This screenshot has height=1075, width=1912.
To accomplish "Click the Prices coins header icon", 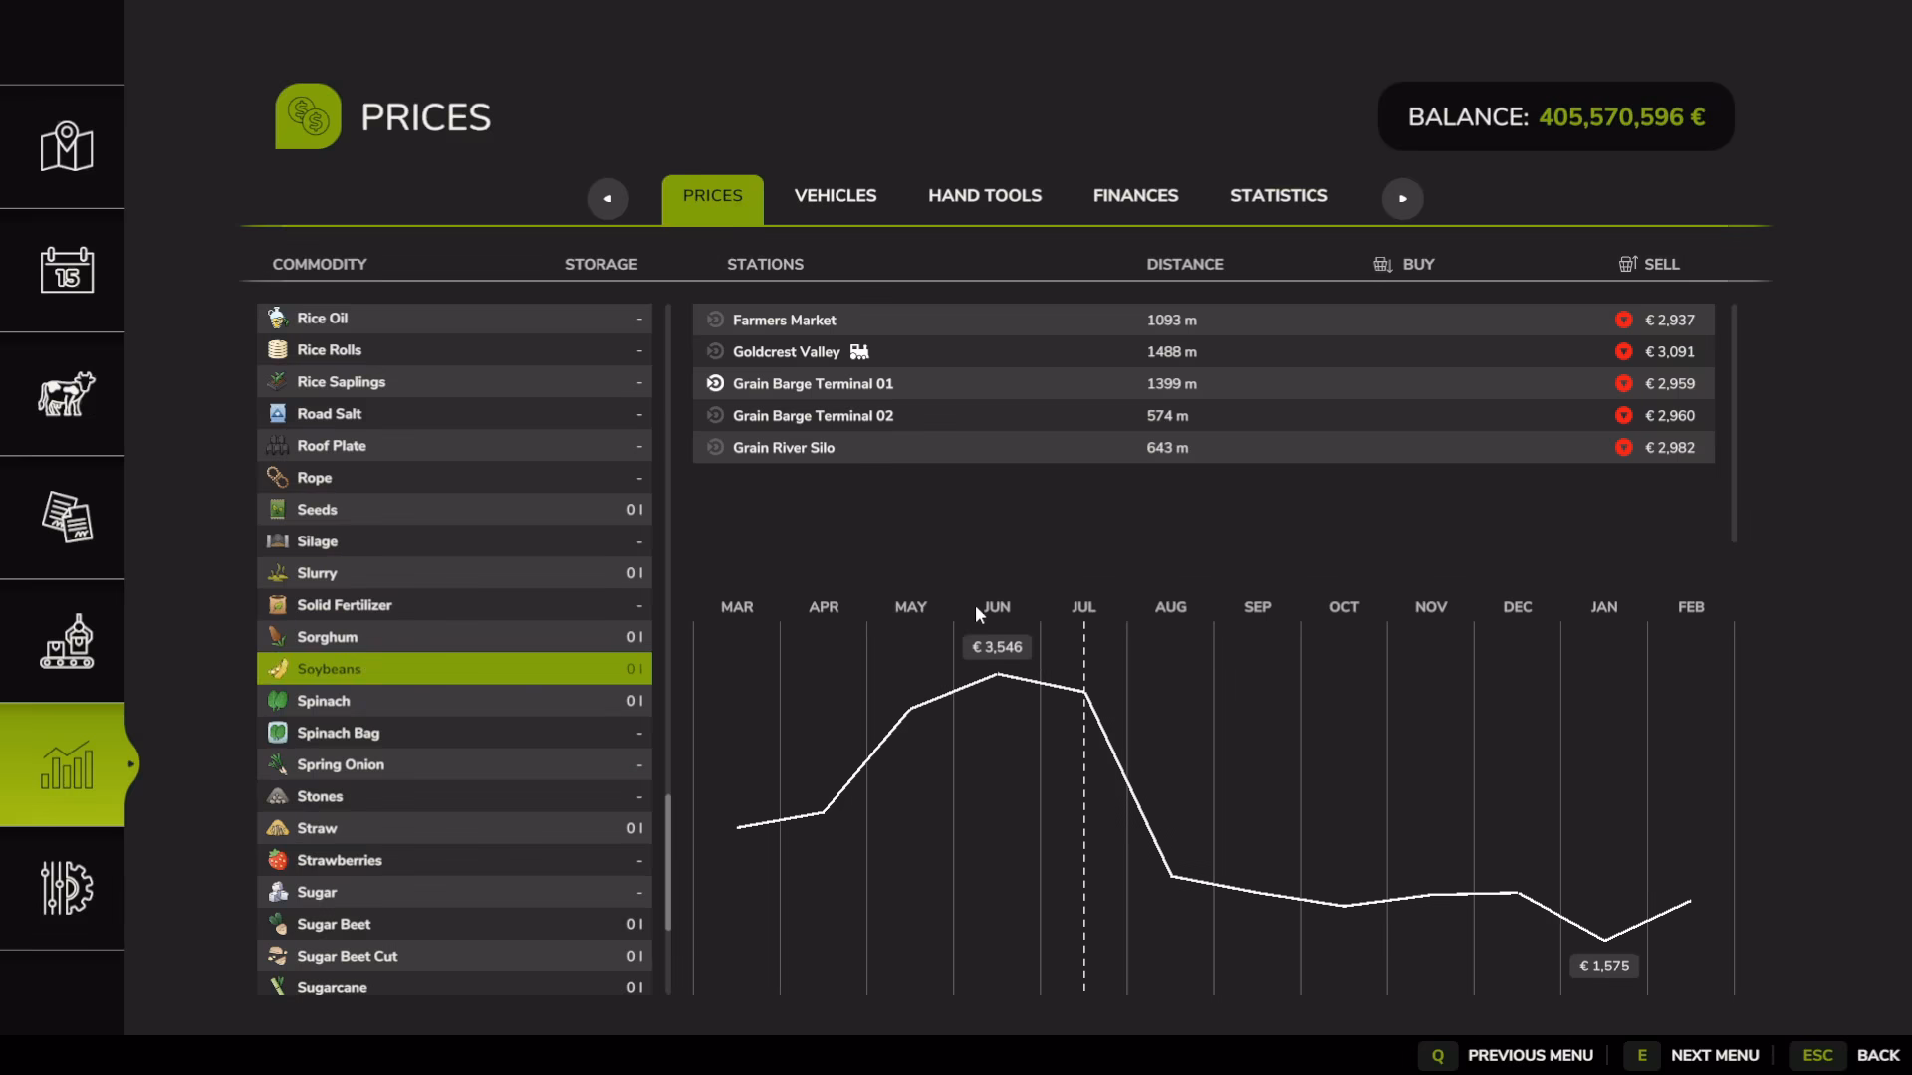I will (x=308, y=116).
